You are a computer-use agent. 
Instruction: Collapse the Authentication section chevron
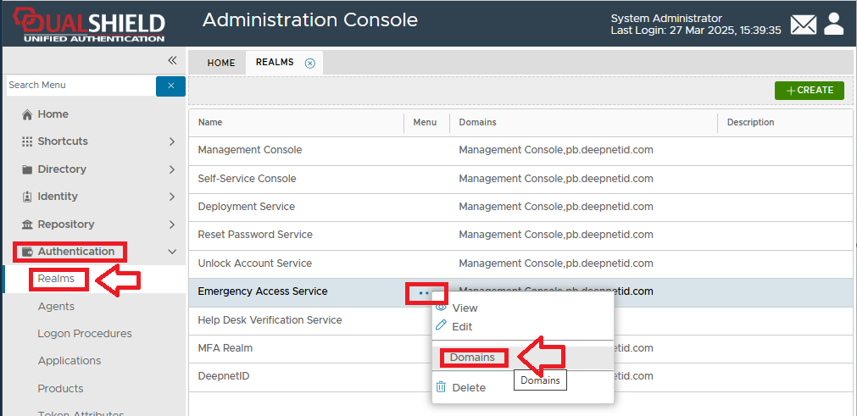(172, 252)
